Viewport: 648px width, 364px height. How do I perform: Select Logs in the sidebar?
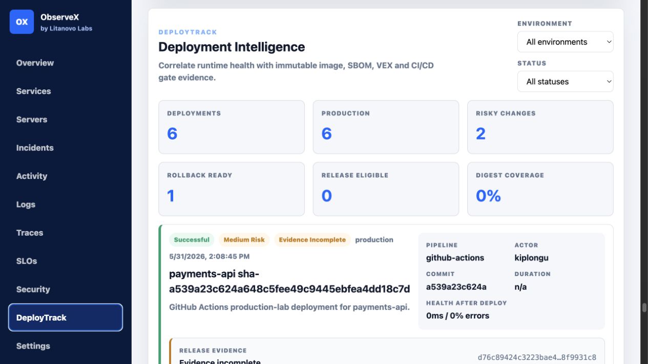point(26,204)
